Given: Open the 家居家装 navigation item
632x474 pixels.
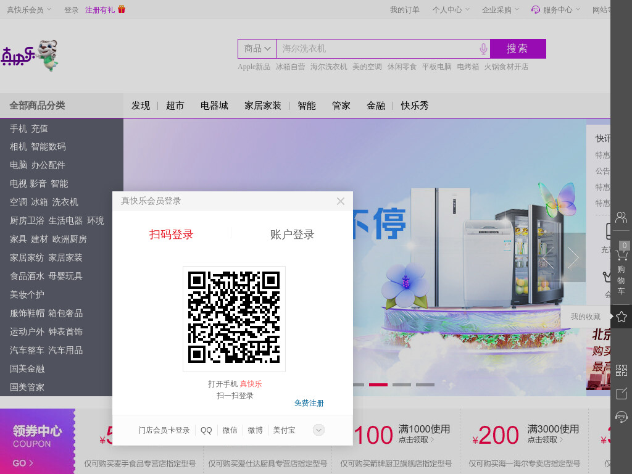Looking at the screenshot, I should coord(263,106).
